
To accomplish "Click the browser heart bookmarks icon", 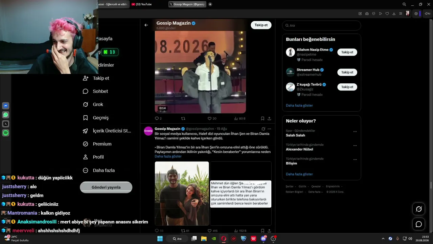I will 387,14.
